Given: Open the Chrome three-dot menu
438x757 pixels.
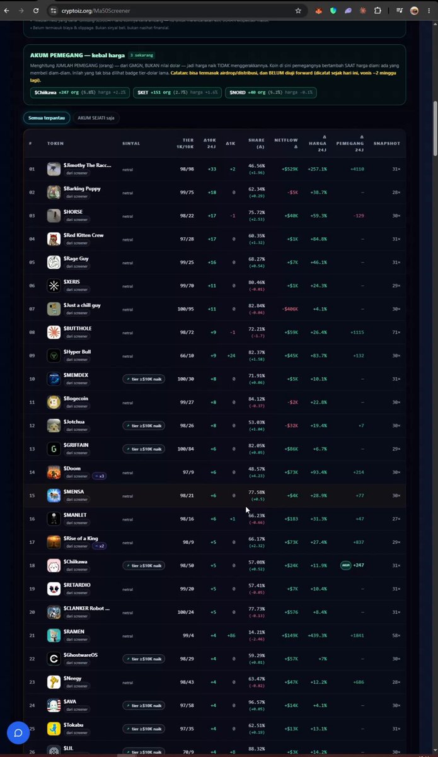Looking at the screenshot, I should tap(430, 11).
